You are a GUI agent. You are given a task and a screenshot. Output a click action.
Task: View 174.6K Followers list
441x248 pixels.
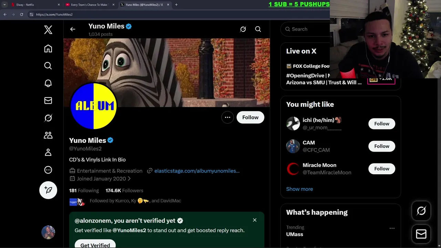[124, 190]
